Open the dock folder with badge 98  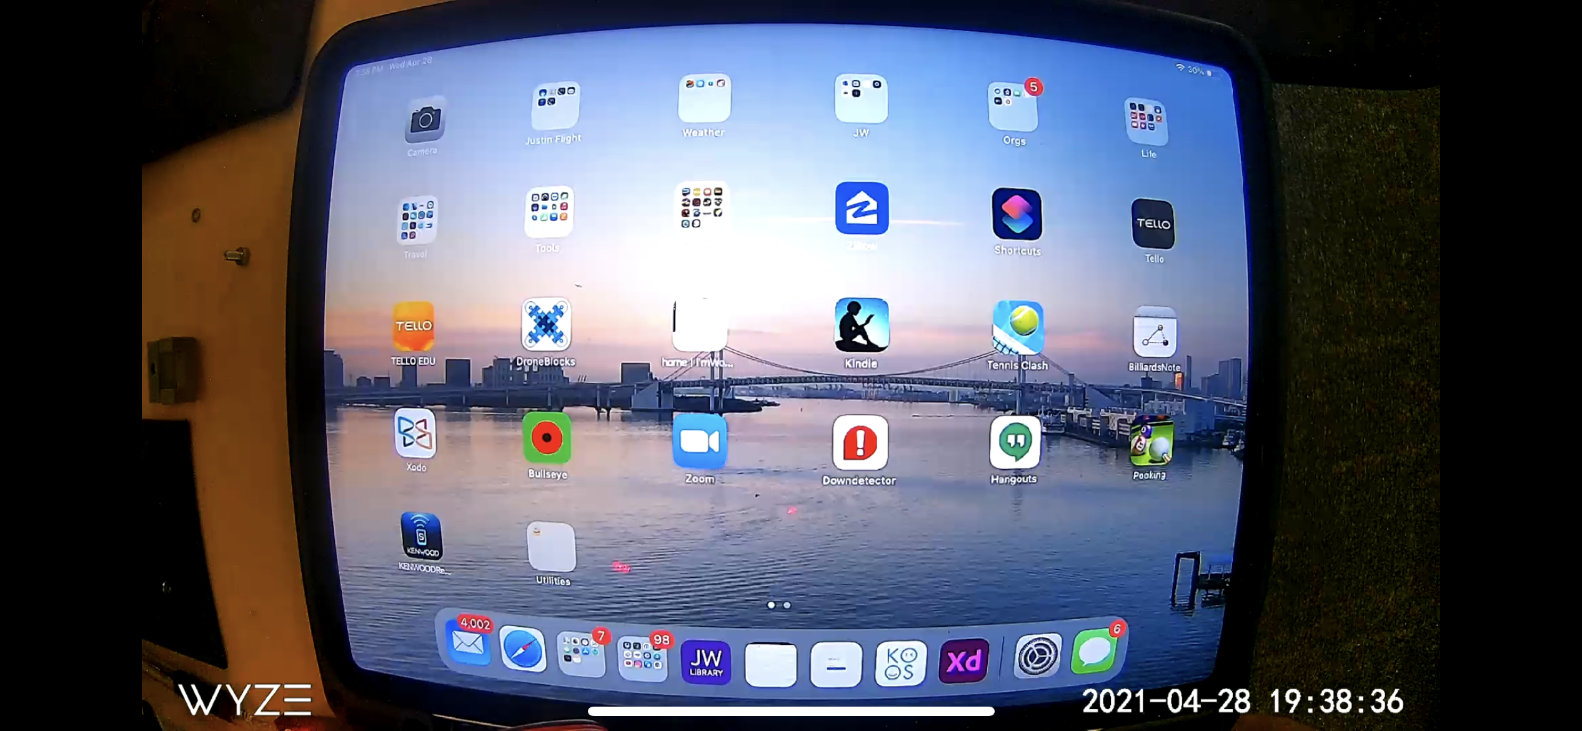(x=643, y=658)
